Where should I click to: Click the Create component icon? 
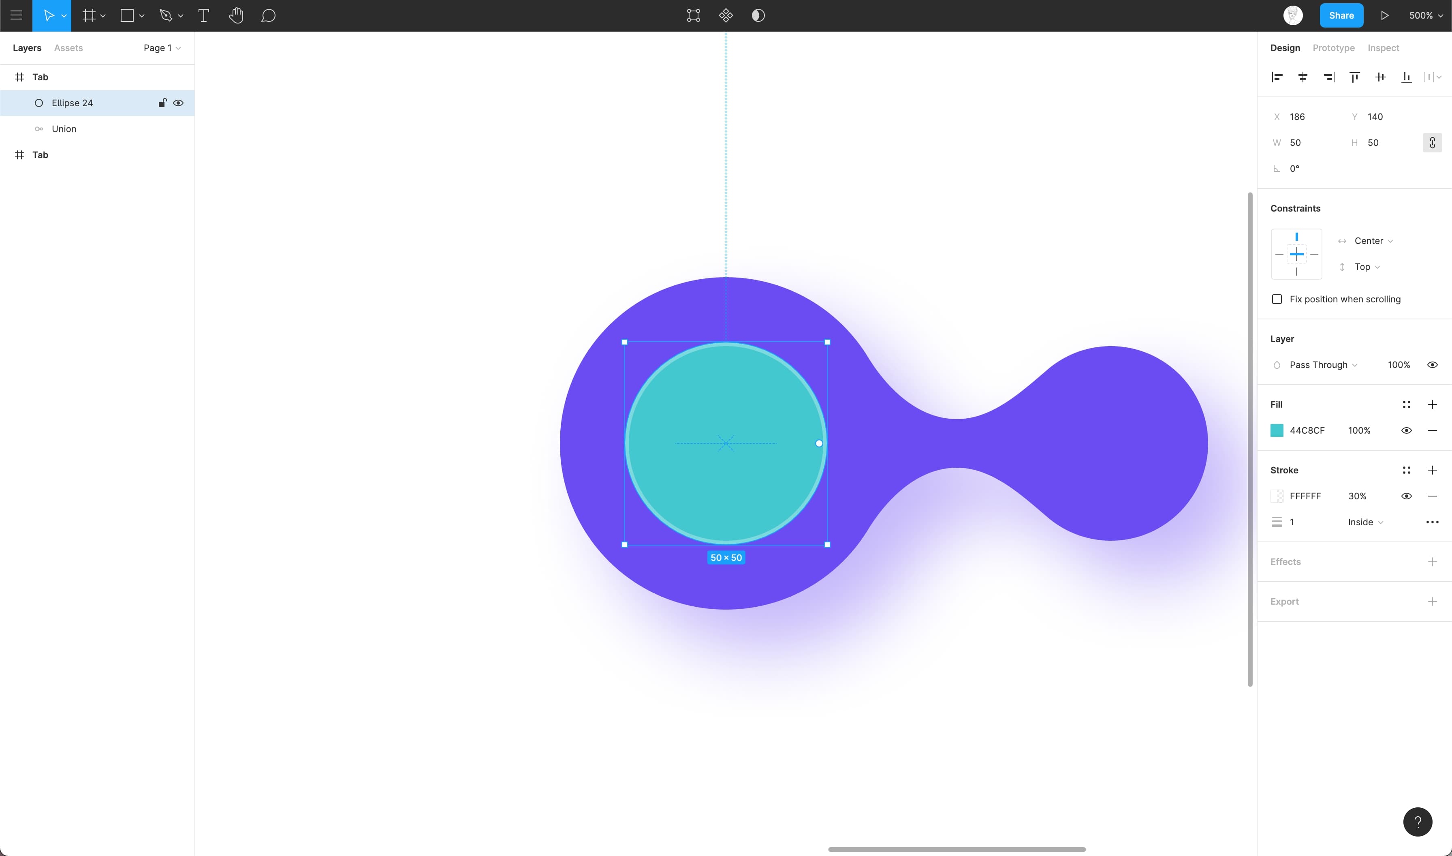click(x=726, y=15)
